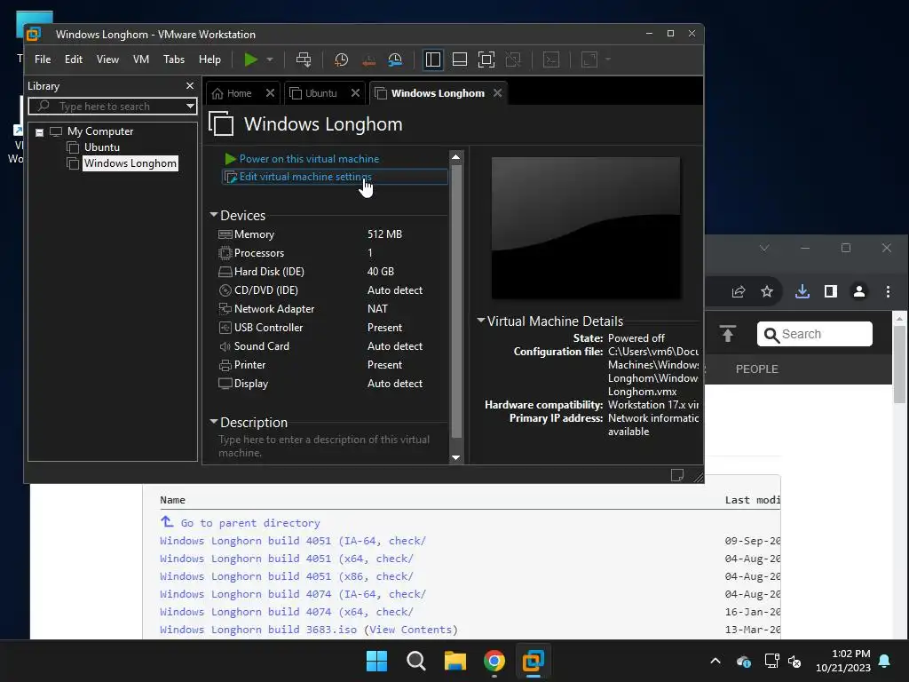Viewport: 909px width, 682px height.
Task: Open the Tabs menu
Action: (x=173, y=59)
